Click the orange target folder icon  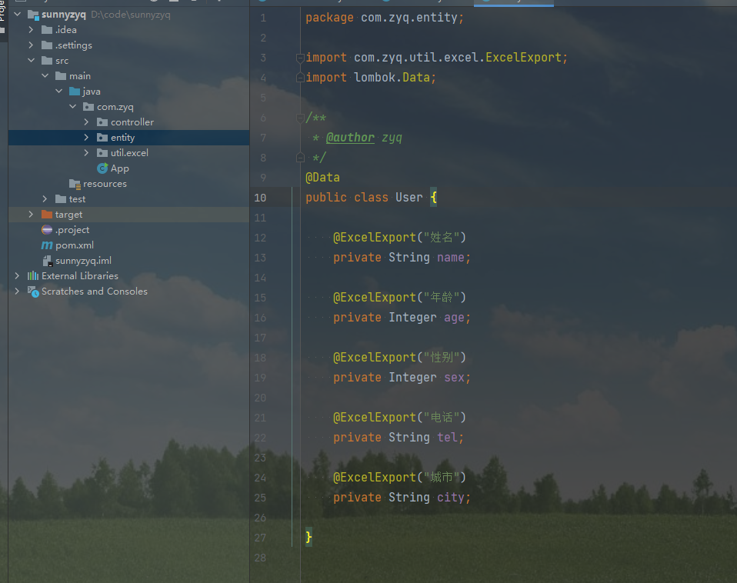(x=47, y=215)
